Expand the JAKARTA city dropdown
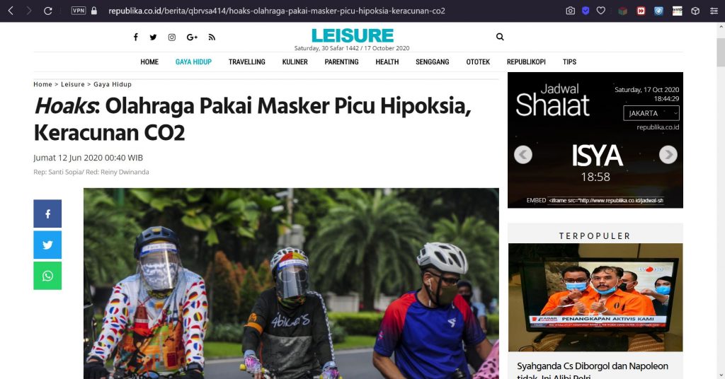The width and height of the screenshot is (725, 379). [651, 113]
